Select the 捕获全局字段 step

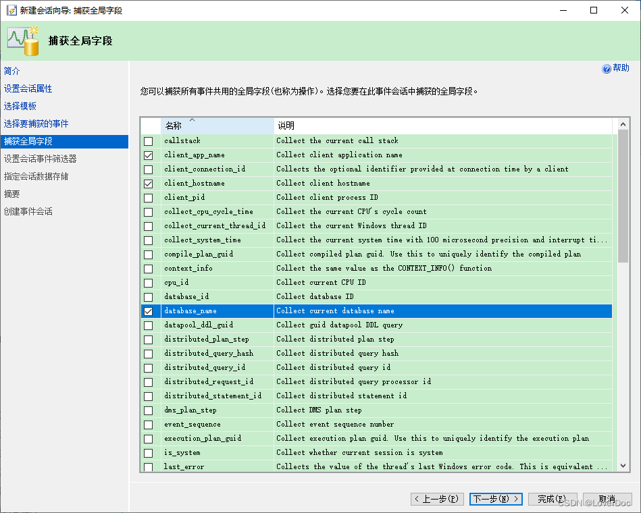65,141
